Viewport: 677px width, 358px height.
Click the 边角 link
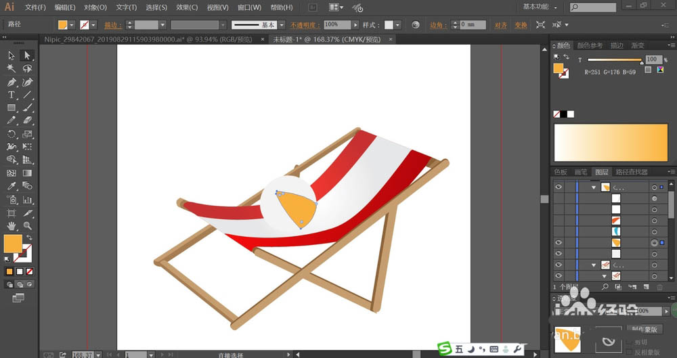(x=438, y=25)
